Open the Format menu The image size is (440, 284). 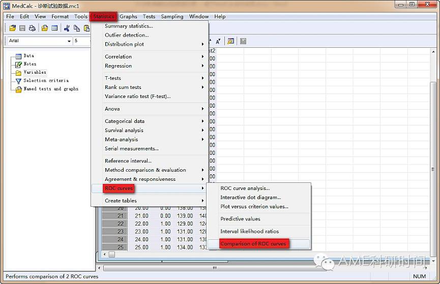(60, 17)
